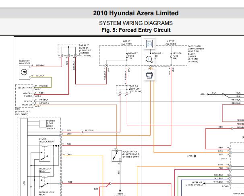Click the 'SYSTEM WIRING DIAGRAMS' heading
This screenshot has width=244, height=196.
pos(136,23)
